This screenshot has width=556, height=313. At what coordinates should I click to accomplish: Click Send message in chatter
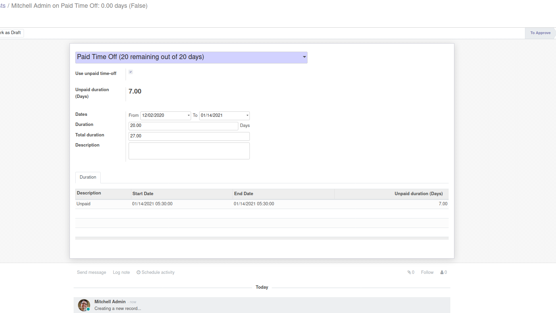click(x=91, y=272)
